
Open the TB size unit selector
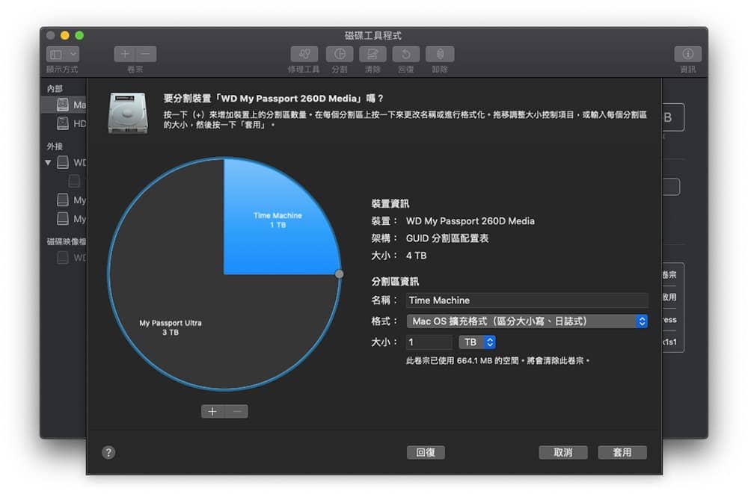click(x=477, y=342)
